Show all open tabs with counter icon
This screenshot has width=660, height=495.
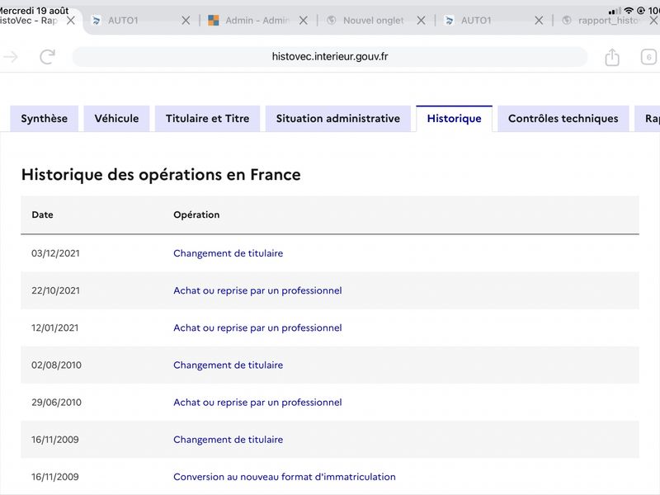click(648, 57)
